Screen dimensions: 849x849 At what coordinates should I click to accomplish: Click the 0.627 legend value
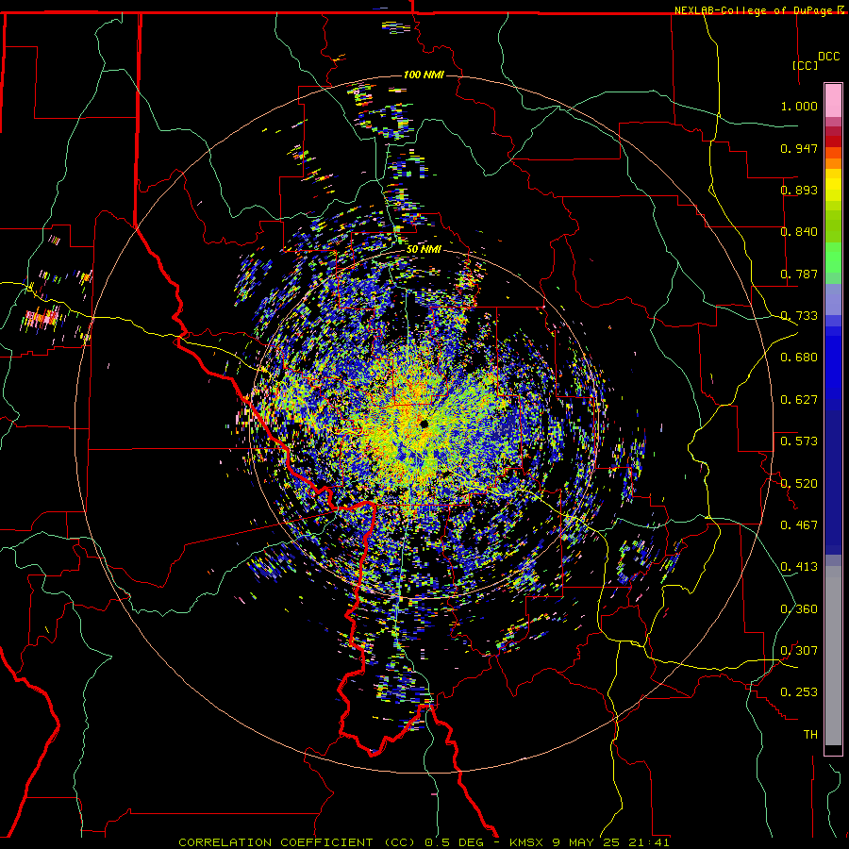coord(799,400)
